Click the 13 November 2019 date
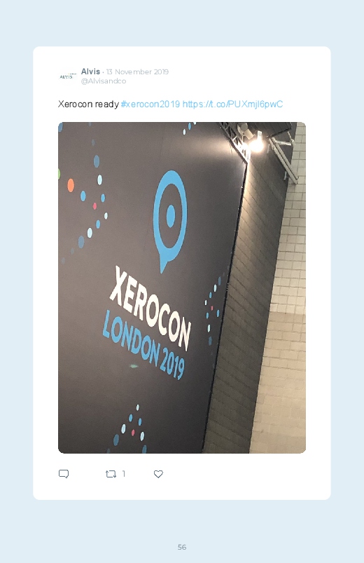 pyautogui.click(x=137, y=72)
